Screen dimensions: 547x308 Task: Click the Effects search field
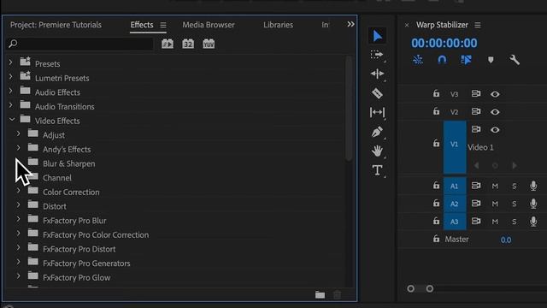coord(79,44)
